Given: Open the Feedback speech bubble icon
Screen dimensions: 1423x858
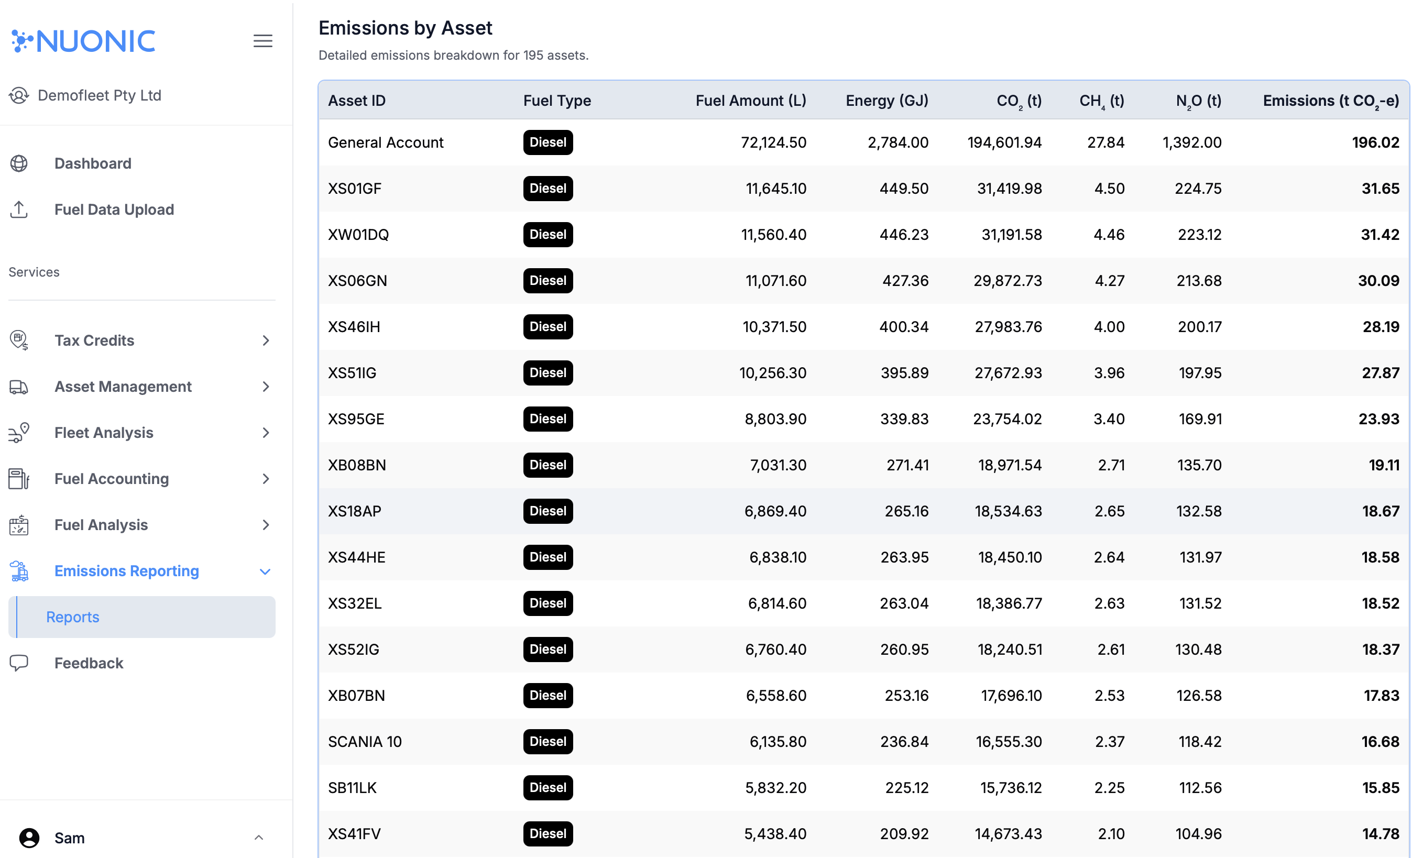Looking at the screenshot, I should 19,663.
